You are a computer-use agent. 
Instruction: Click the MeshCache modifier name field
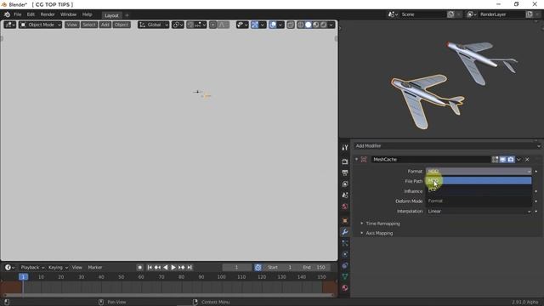point(431,160)
